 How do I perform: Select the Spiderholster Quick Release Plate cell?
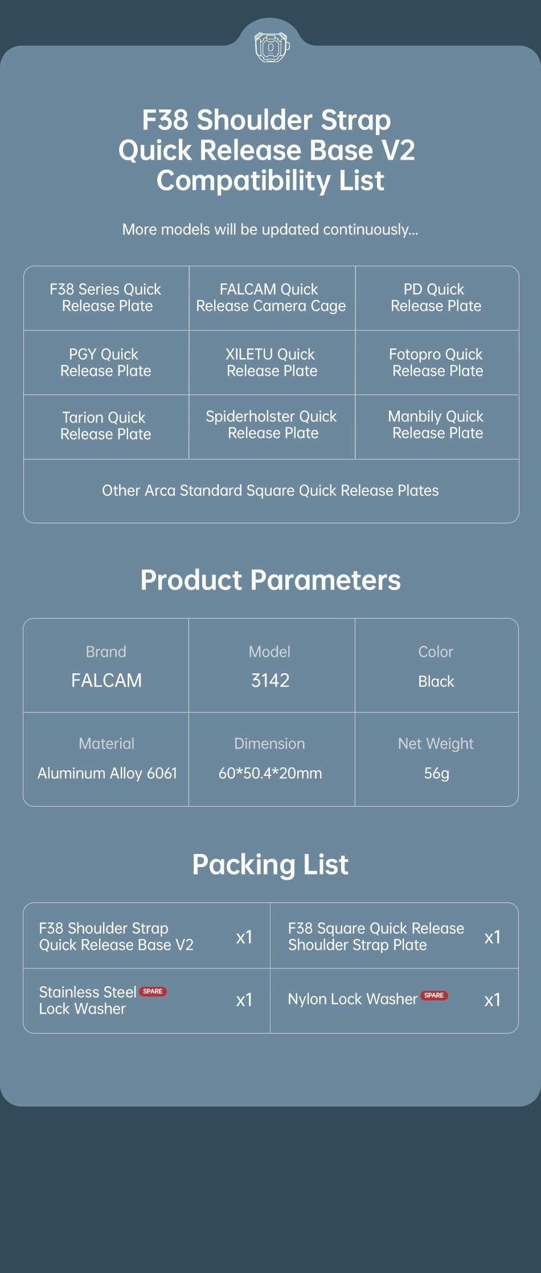click(272, 425)
